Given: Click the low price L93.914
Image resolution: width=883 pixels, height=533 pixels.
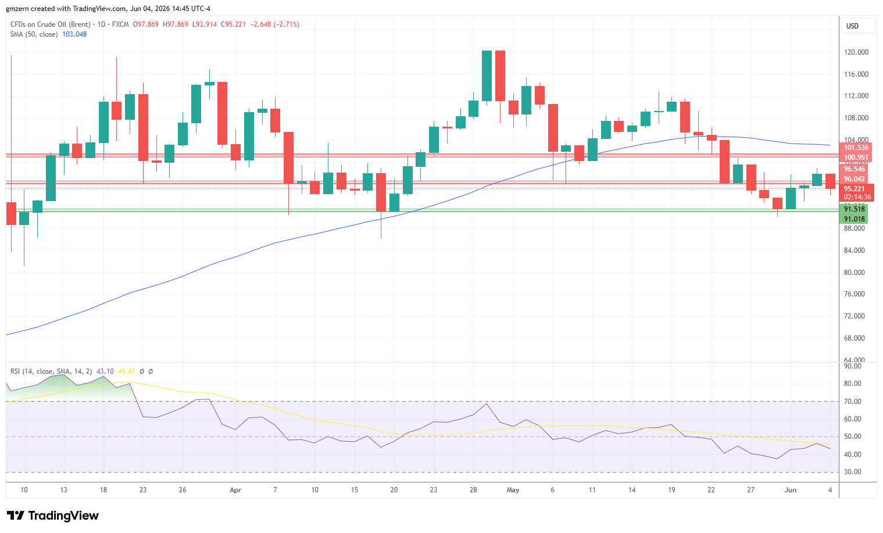Looking at the screenshot, I should tap(205, 24).
